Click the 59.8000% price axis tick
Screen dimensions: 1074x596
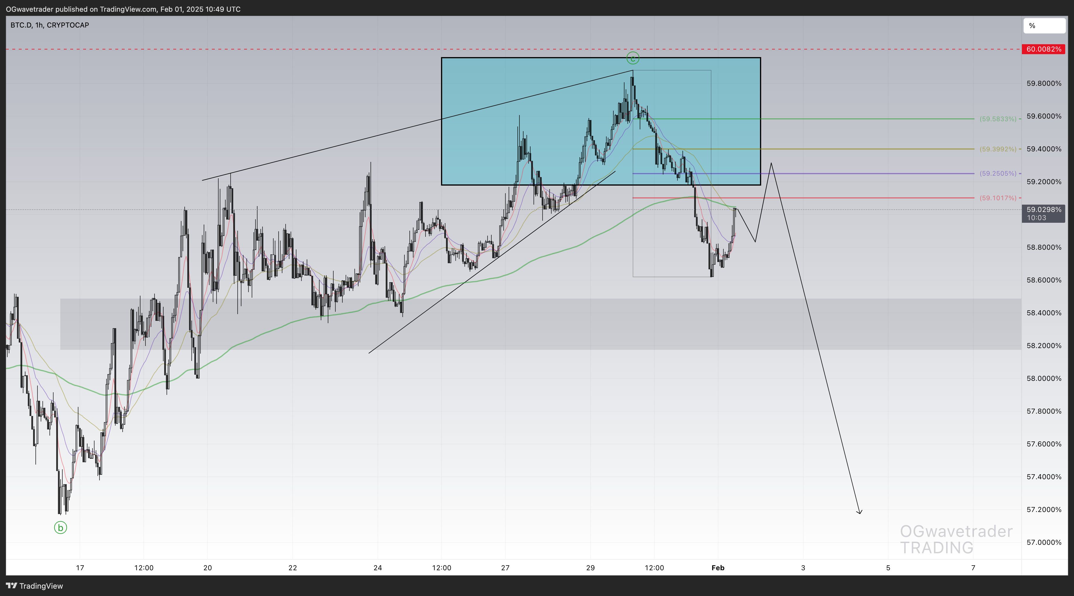click(1044, 83)
